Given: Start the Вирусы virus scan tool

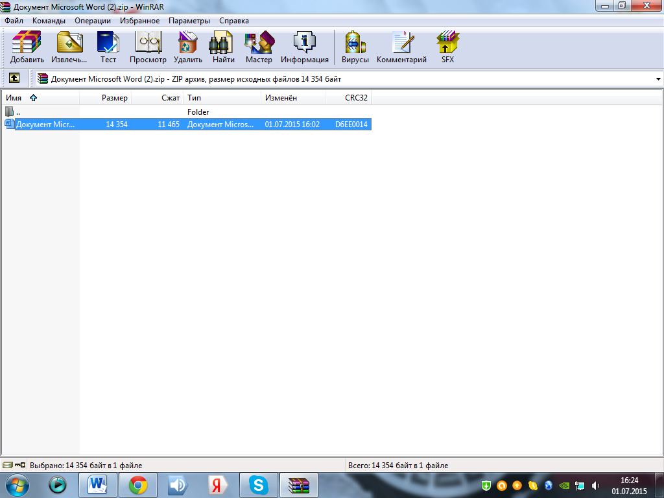Looking at the screenshot, I should [x=355, y=47].
